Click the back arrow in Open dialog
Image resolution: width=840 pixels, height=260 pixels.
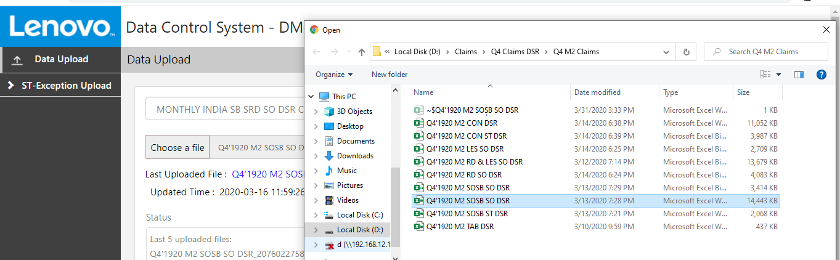316,52
